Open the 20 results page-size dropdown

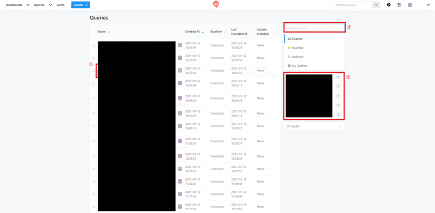point(314,126)
